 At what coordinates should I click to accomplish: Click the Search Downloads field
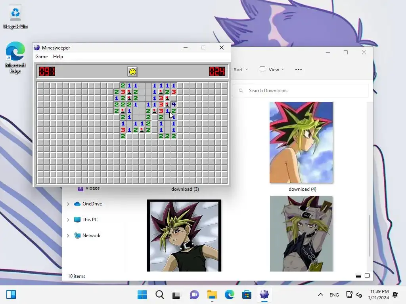(x=301, y=91)
